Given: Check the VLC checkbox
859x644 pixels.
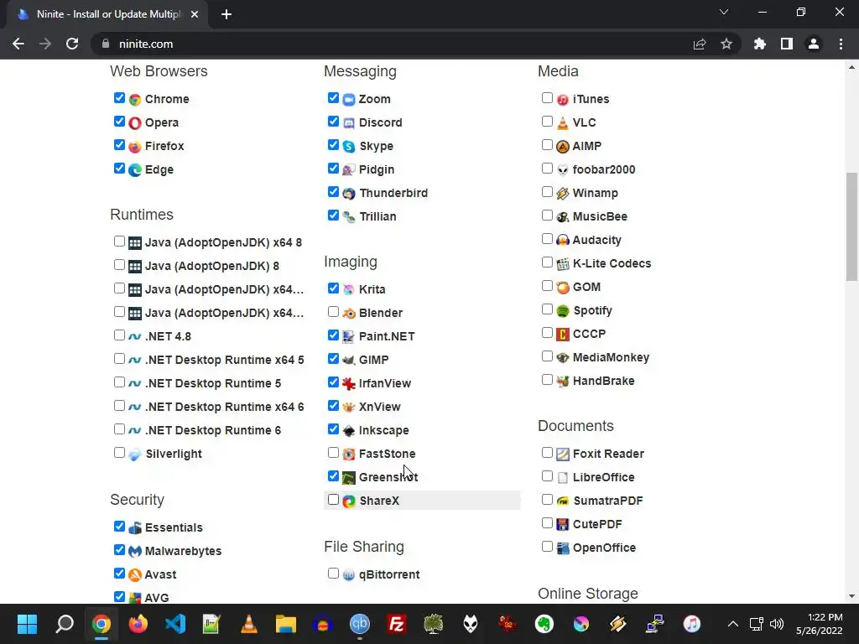Looking at the screenshot, I should tap(547, 122).
